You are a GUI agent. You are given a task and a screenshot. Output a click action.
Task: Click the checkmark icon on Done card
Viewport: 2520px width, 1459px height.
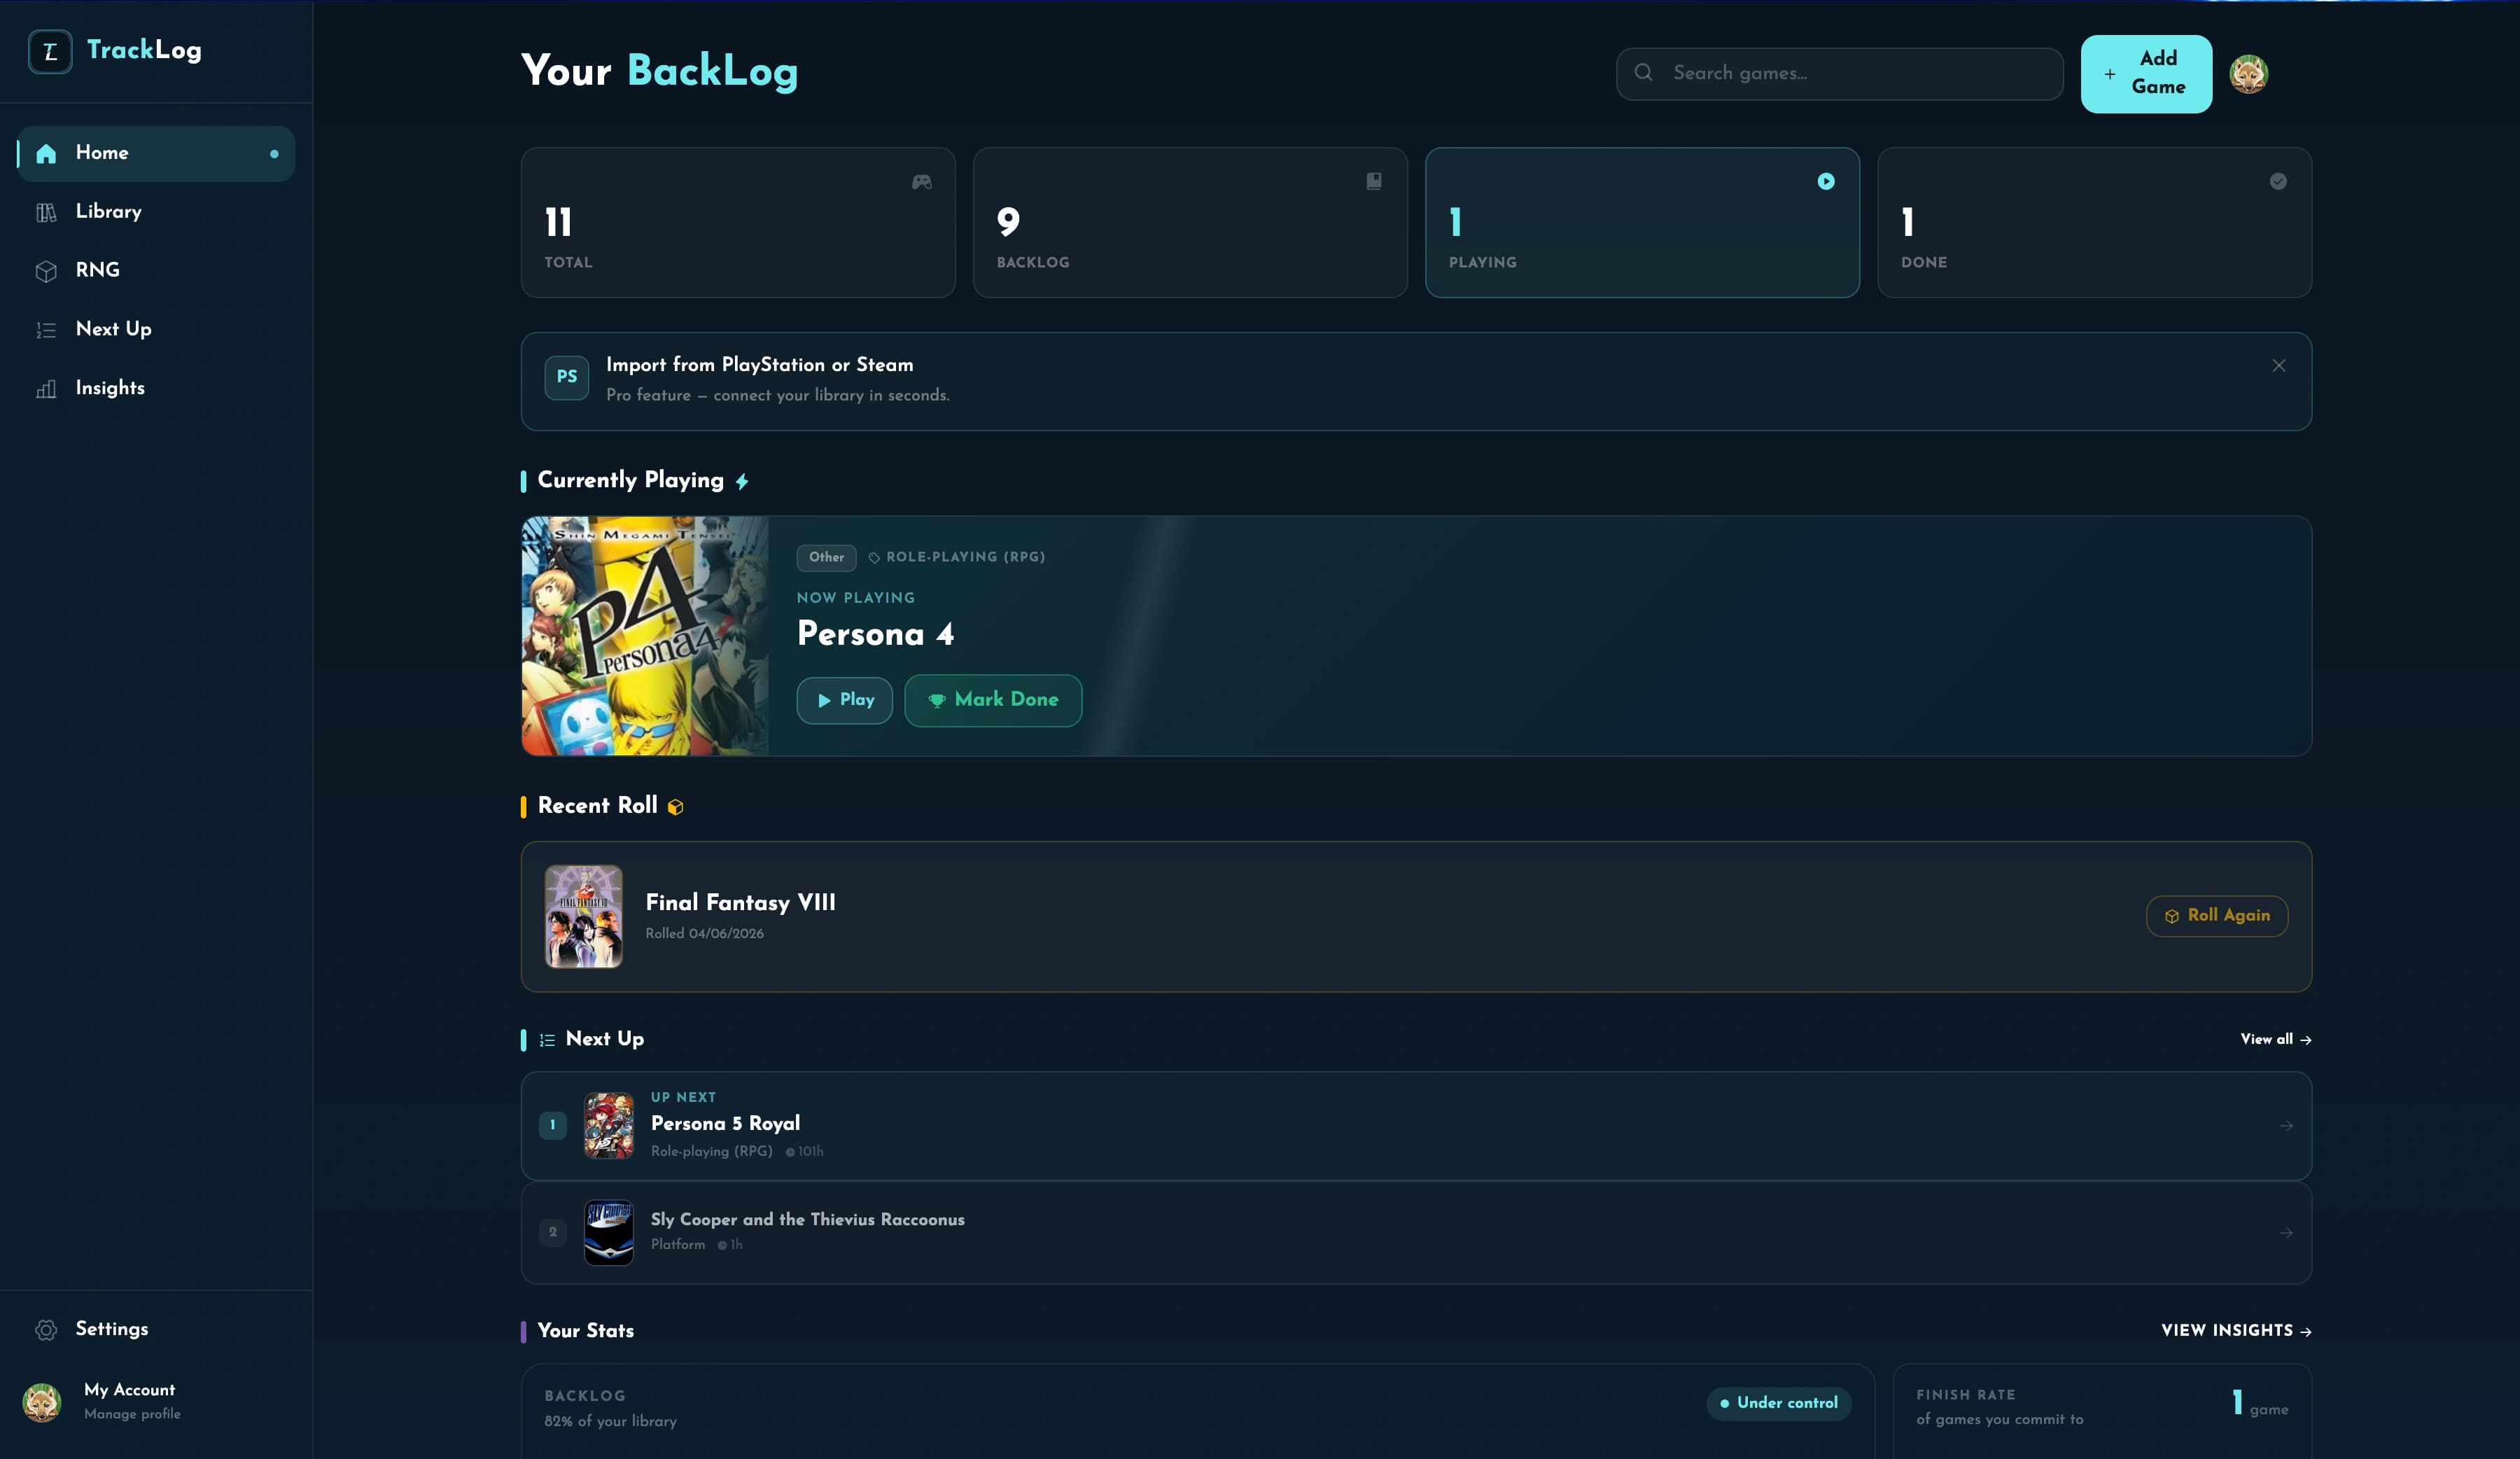[x=2277, y=181]
